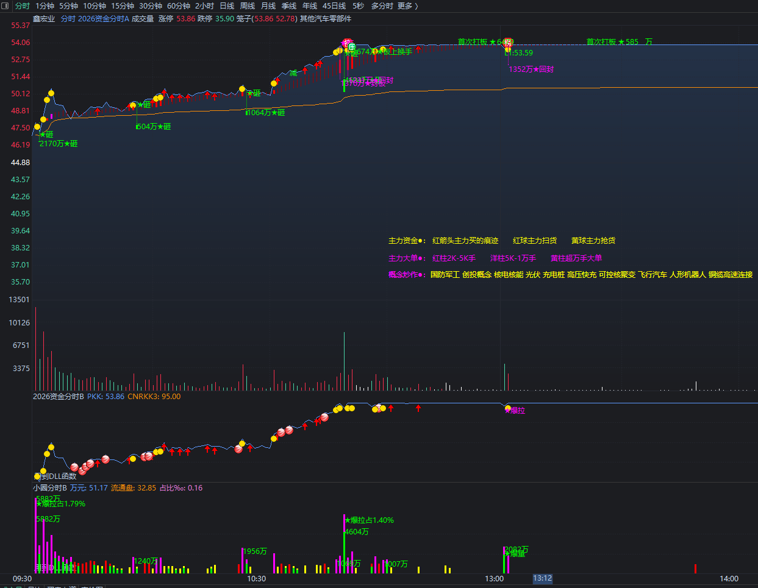Open the 月线 monthly chart
Viewport: 758px width, 588px height.
tap(268, 6)
